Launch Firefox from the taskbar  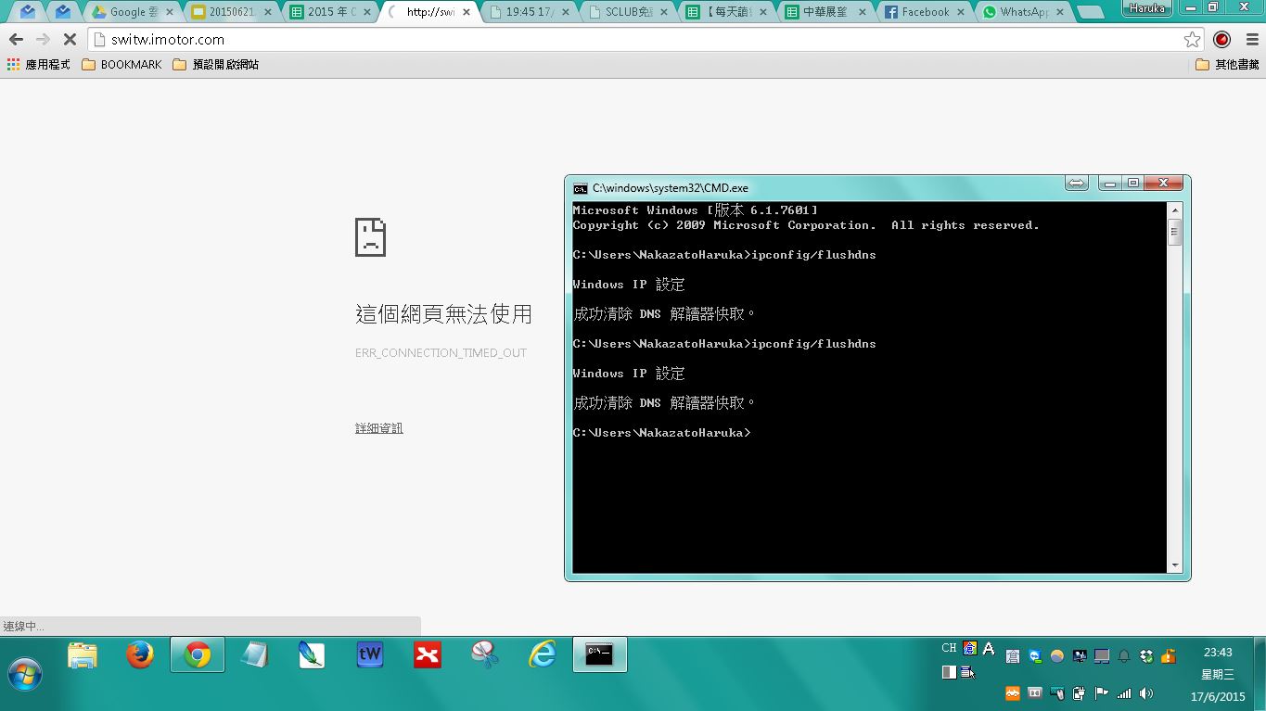coord(140,655)
